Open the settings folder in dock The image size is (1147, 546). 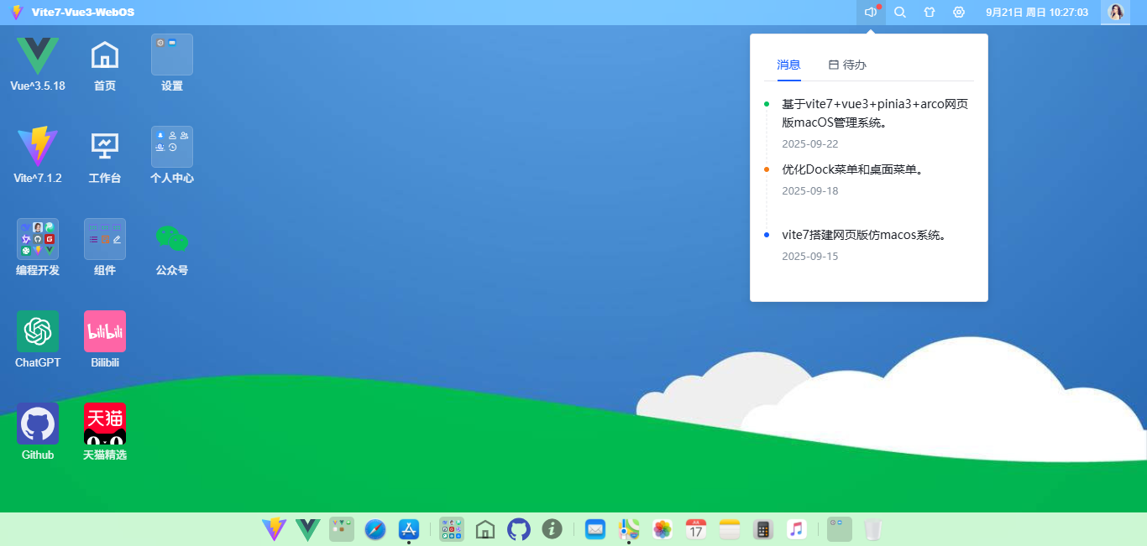[x=840, y=529]
